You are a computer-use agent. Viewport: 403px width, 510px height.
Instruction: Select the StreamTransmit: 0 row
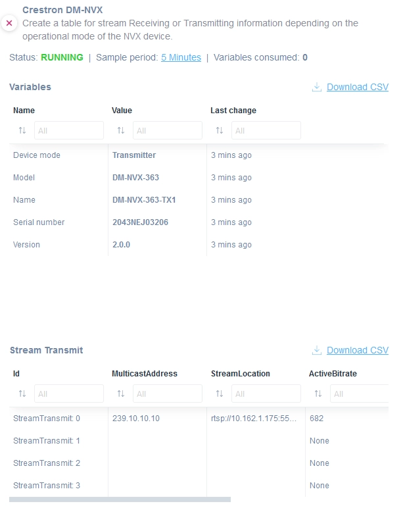coord(199,419)
